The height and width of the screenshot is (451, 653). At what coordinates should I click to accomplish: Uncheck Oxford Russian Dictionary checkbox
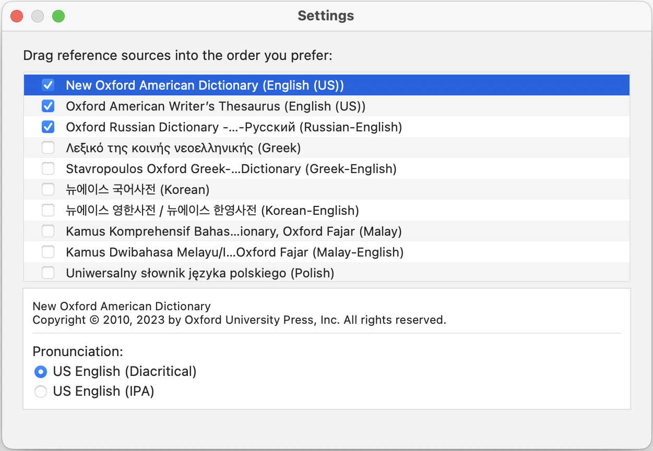(x=48, y=127)
